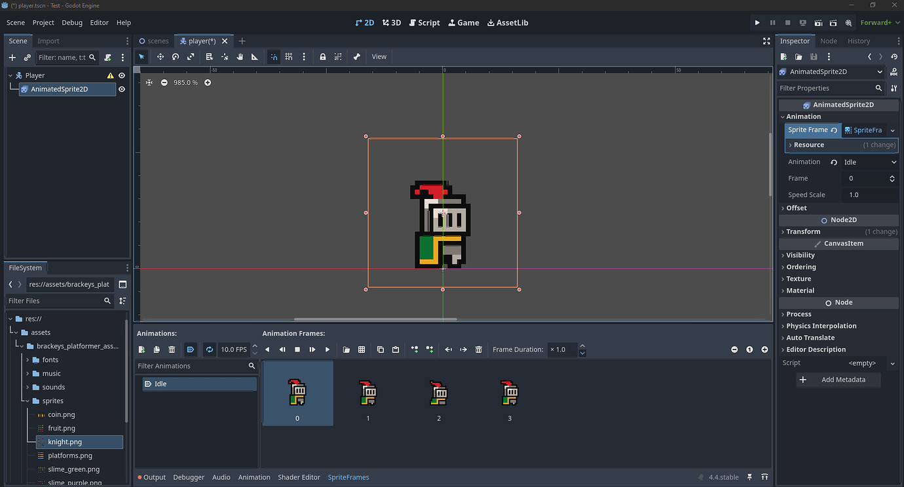
Task: Add frames from sprite sheet grid icon
Action: coord(362,350)
